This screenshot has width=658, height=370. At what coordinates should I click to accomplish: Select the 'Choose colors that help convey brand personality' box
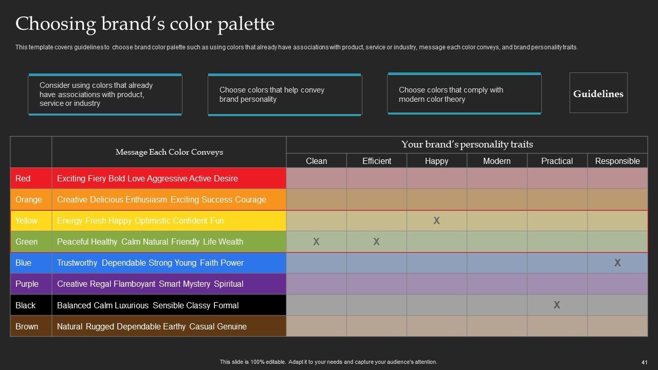tap(285, 95)
